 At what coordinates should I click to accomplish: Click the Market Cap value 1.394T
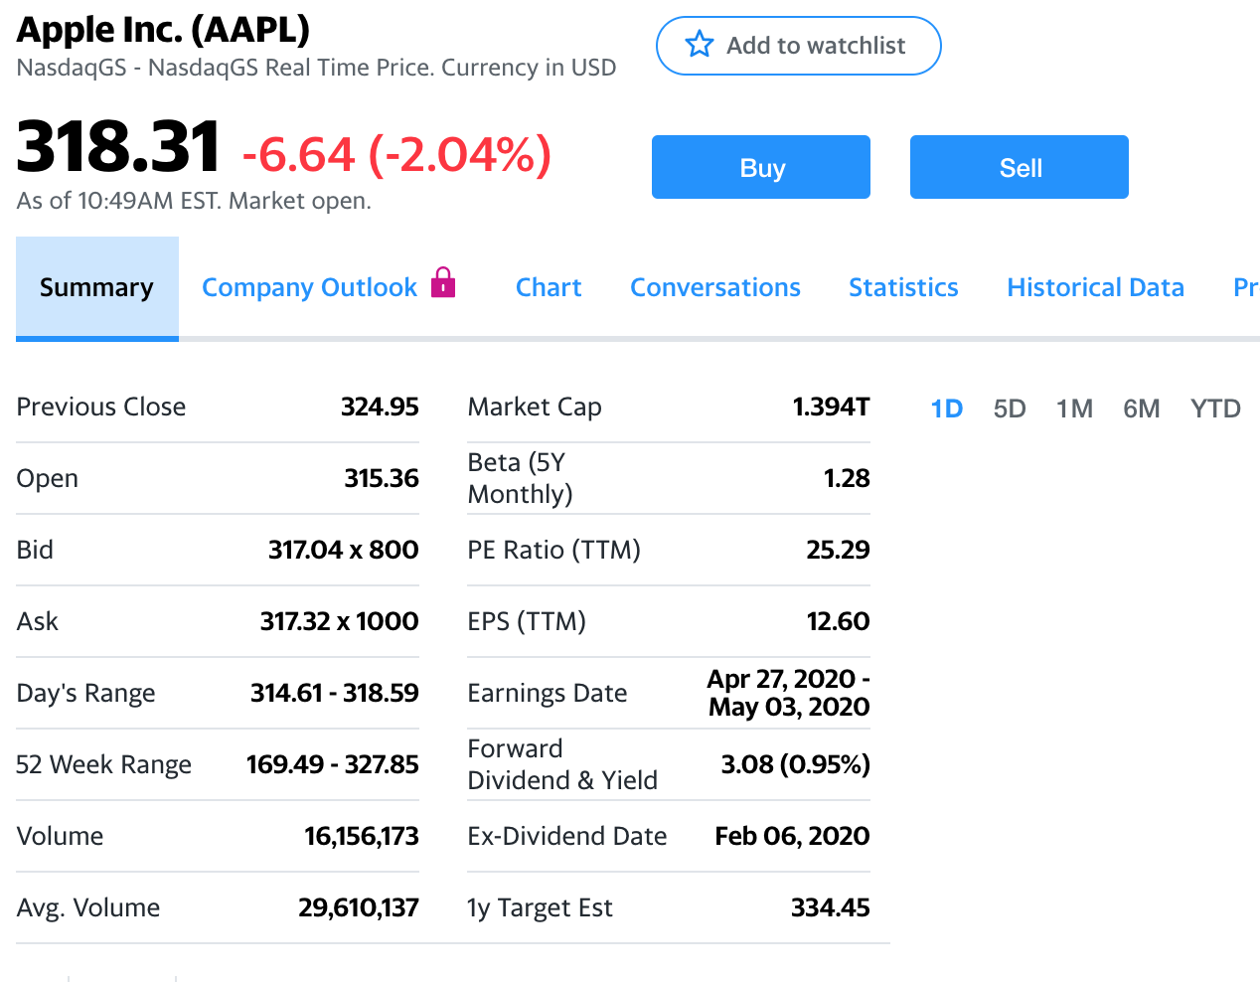click(x=831, y=407)
